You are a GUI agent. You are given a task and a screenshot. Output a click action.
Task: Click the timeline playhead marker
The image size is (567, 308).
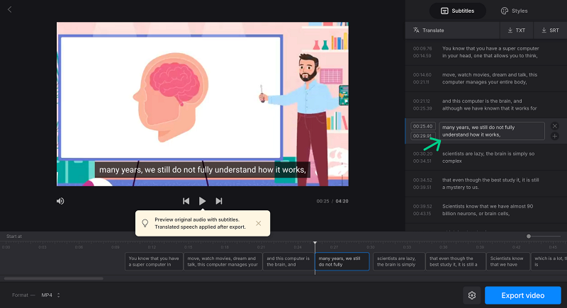[315, 243]
